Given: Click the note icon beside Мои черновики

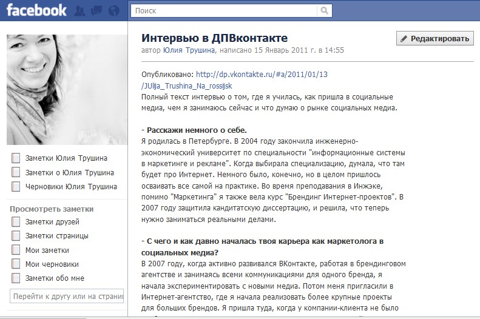Looking at the screenshot, I should 16,264.
